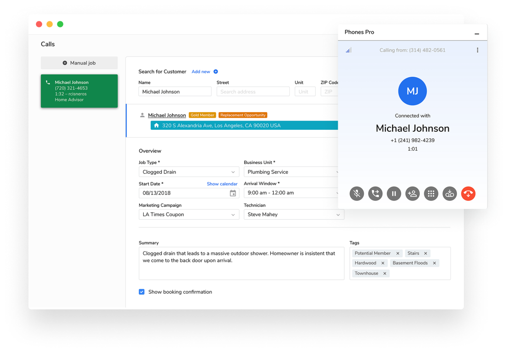Select the green Michael Johnson call card
The image size is (507, 352).
pyautogui.click(x=79, y=91)
